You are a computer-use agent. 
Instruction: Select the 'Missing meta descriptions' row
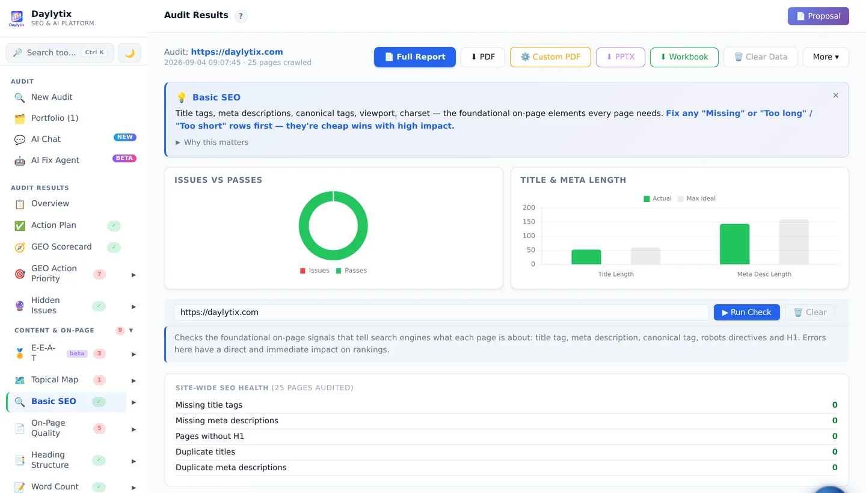coord(506,421)
